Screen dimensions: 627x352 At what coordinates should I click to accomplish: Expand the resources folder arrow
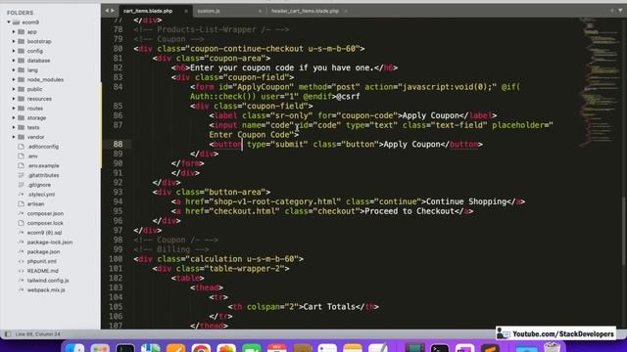(x=14, y=99)
